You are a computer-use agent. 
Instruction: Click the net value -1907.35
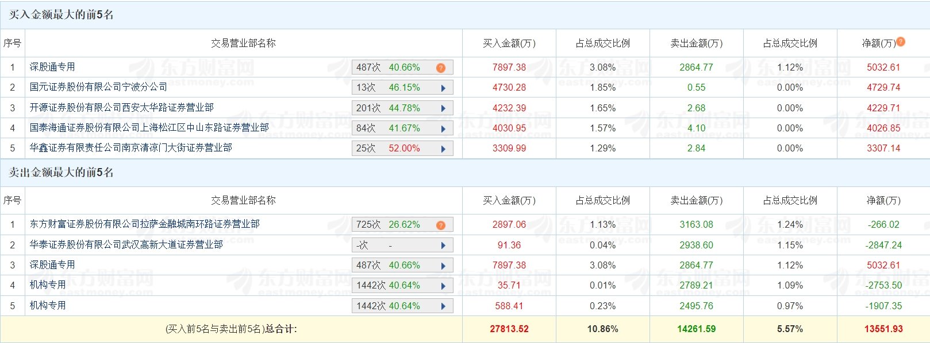pyautogui.click(x=884, y=306)
